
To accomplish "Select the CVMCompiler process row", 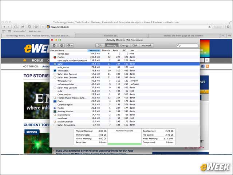I will [x=125, y=94].
